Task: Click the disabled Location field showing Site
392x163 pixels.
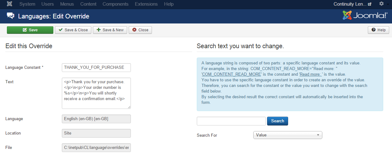Action: click(96, 133)
